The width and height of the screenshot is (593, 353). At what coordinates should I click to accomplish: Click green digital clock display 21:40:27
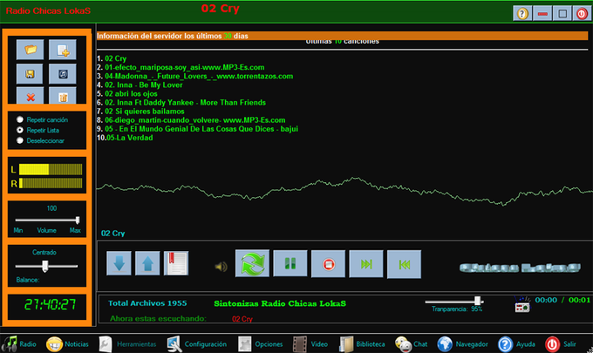click(50, 304)
